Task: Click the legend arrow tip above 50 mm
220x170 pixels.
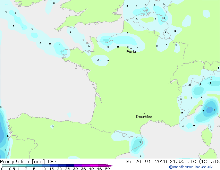Action: point(110,165)
